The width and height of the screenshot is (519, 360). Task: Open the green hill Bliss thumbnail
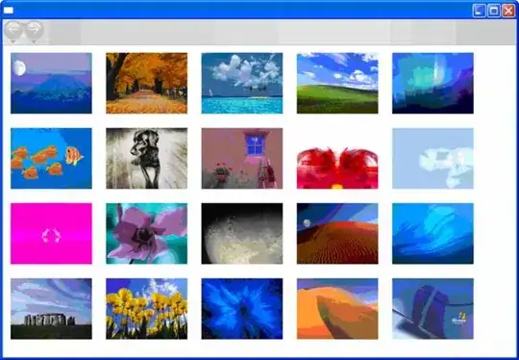(337, 83)
